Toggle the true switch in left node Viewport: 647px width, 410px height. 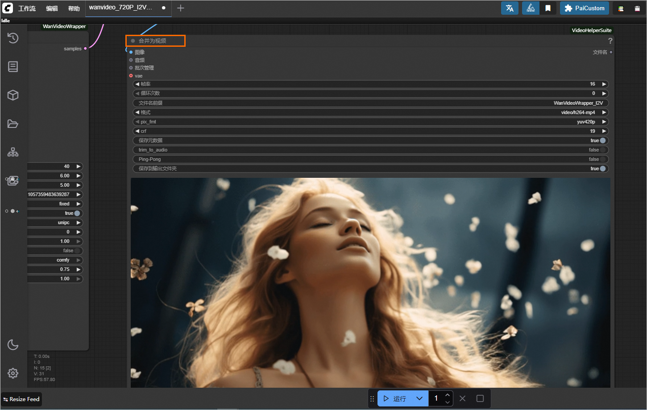click(77, 213)
